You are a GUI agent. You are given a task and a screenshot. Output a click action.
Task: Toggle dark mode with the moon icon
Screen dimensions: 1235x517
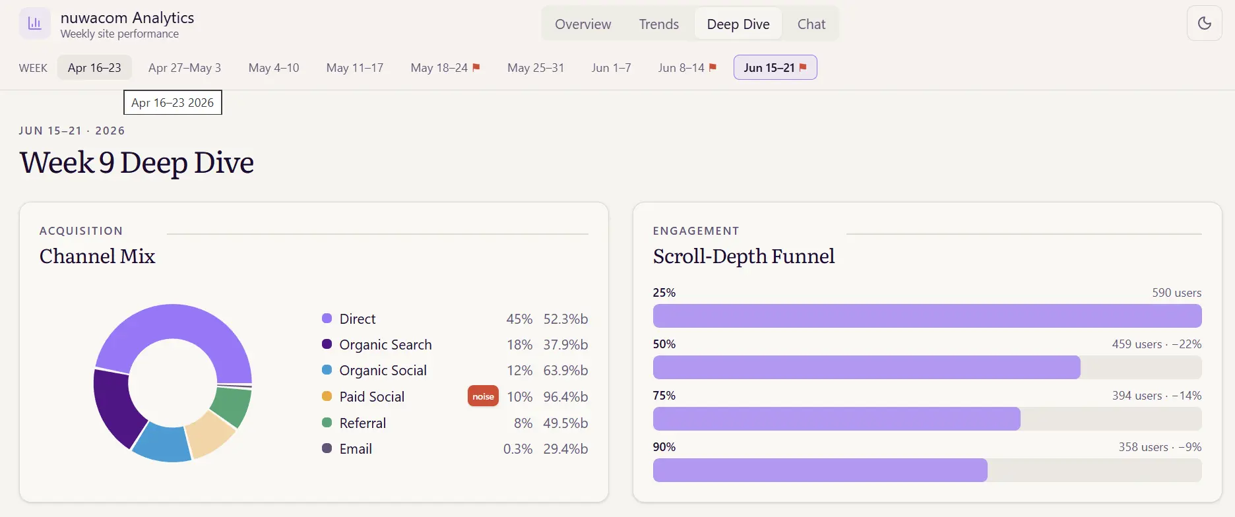pos(1204,23)
